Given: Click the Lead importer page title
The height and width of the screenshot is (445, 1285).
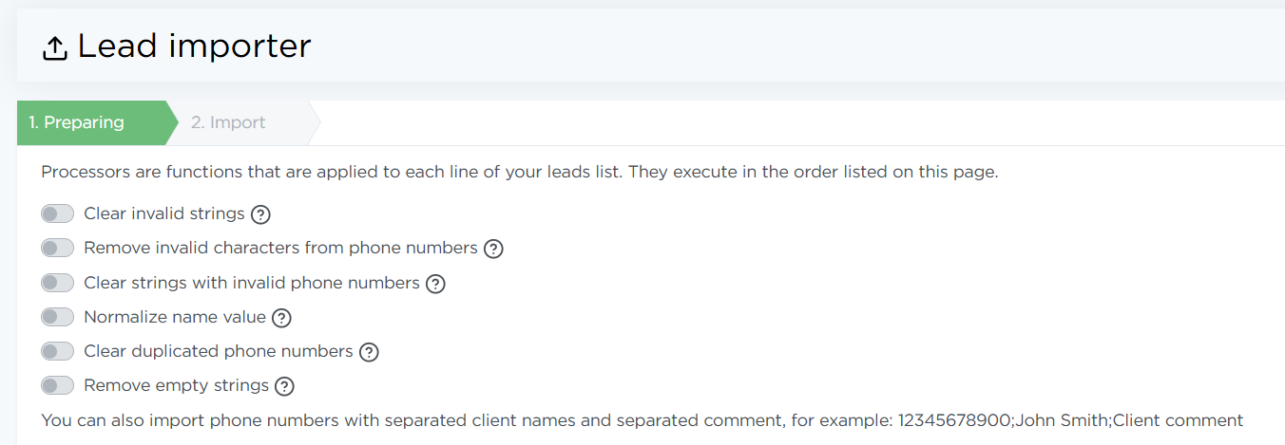Looking at the screenshot, I should pos(194,46).
